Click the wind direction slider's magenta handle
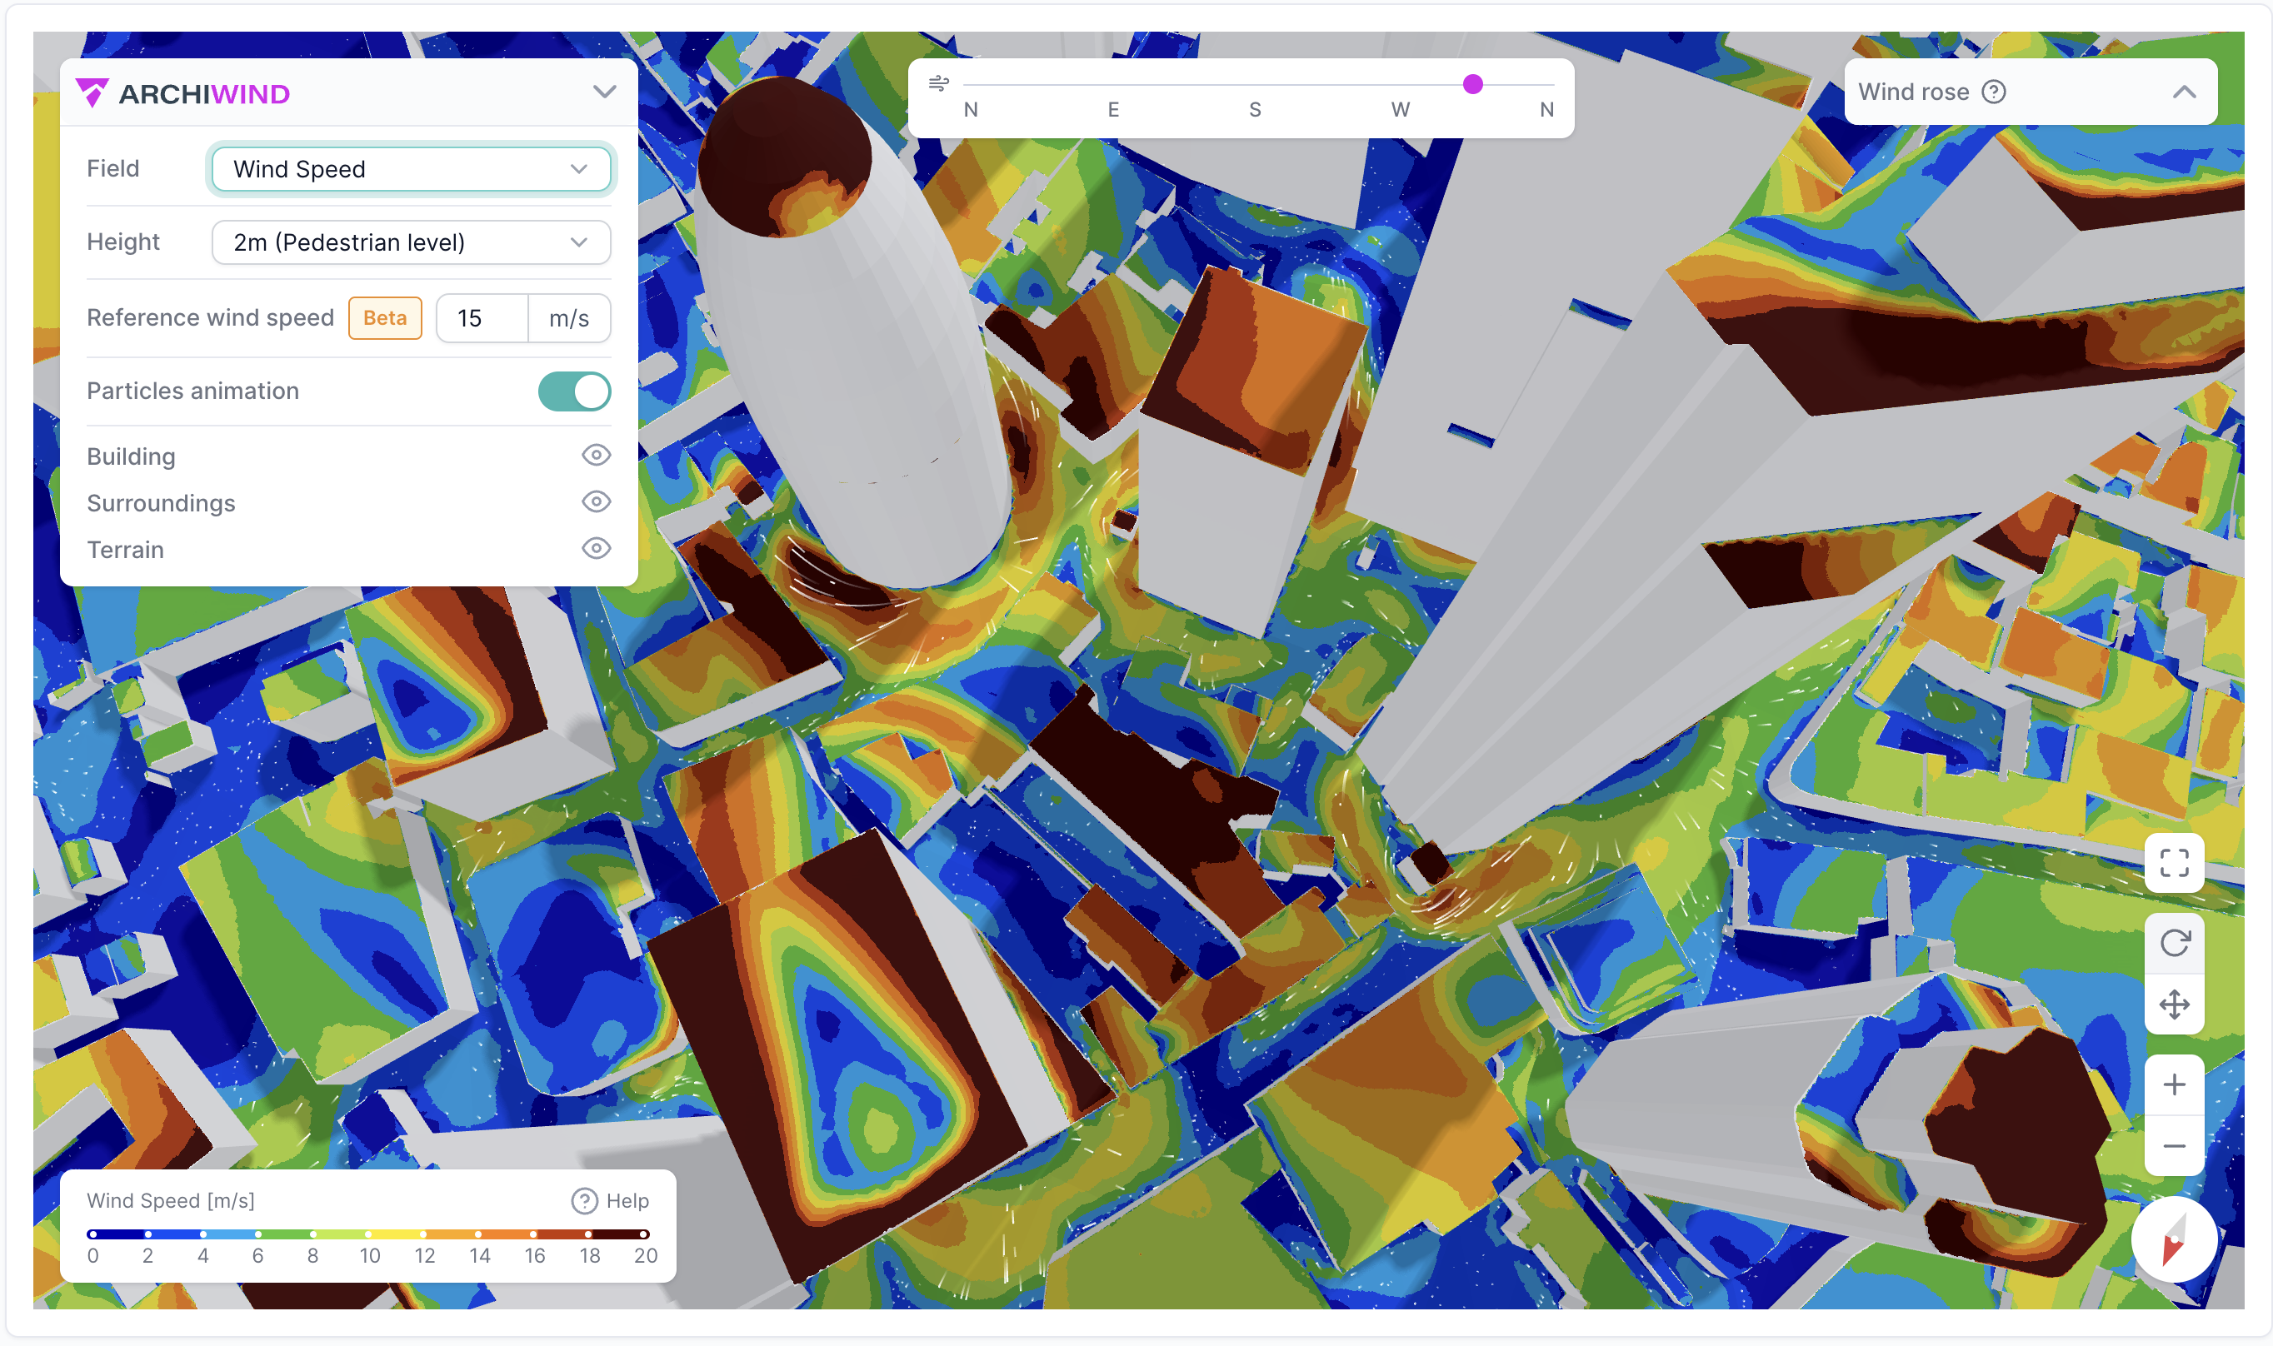2273x1346 pixels. click(x=1472, y=84)
